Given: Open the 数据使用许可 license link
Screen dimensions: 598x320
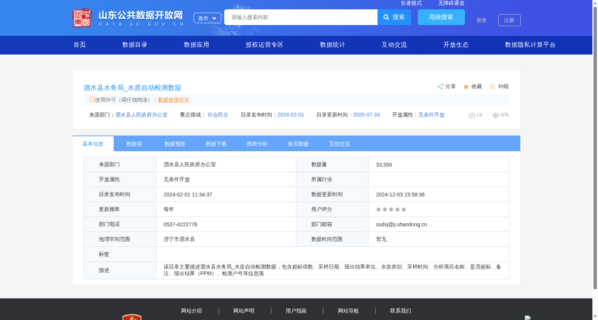Looking at the screenshot, I should click(x=173, y=100).
